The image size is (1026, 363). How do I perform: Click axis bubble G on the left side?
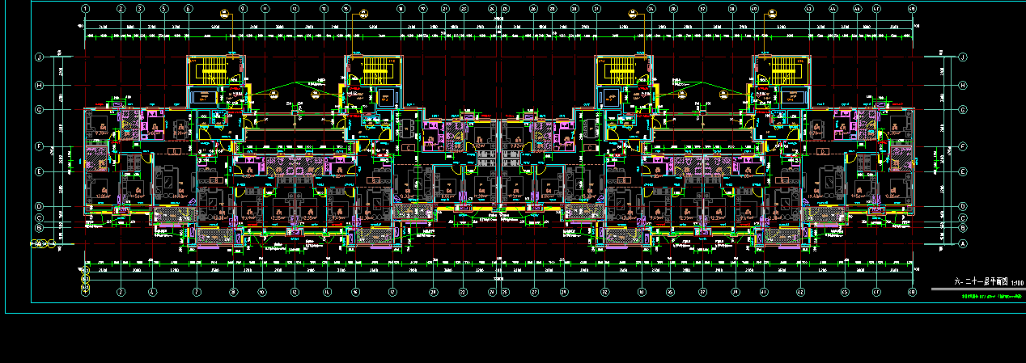(x=38, y=109)
